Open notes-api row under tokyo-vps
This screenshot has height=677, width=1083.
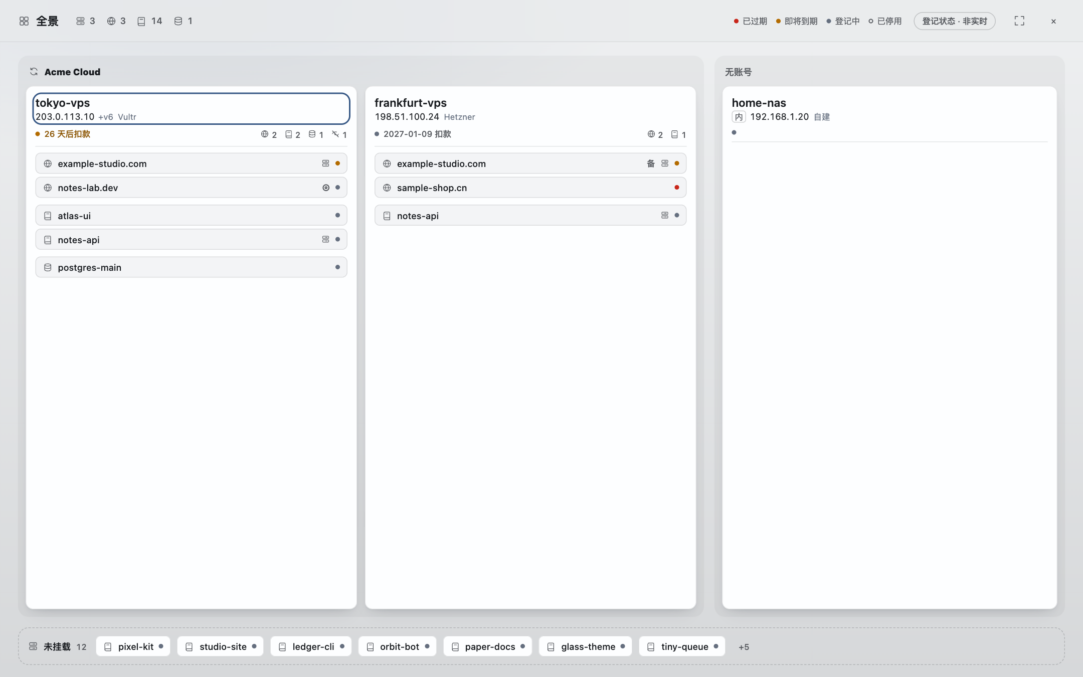[191, 240]
